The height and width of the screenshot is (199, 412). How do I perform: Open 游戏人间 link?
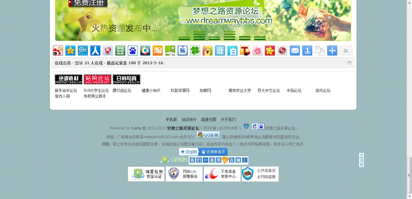62,96
